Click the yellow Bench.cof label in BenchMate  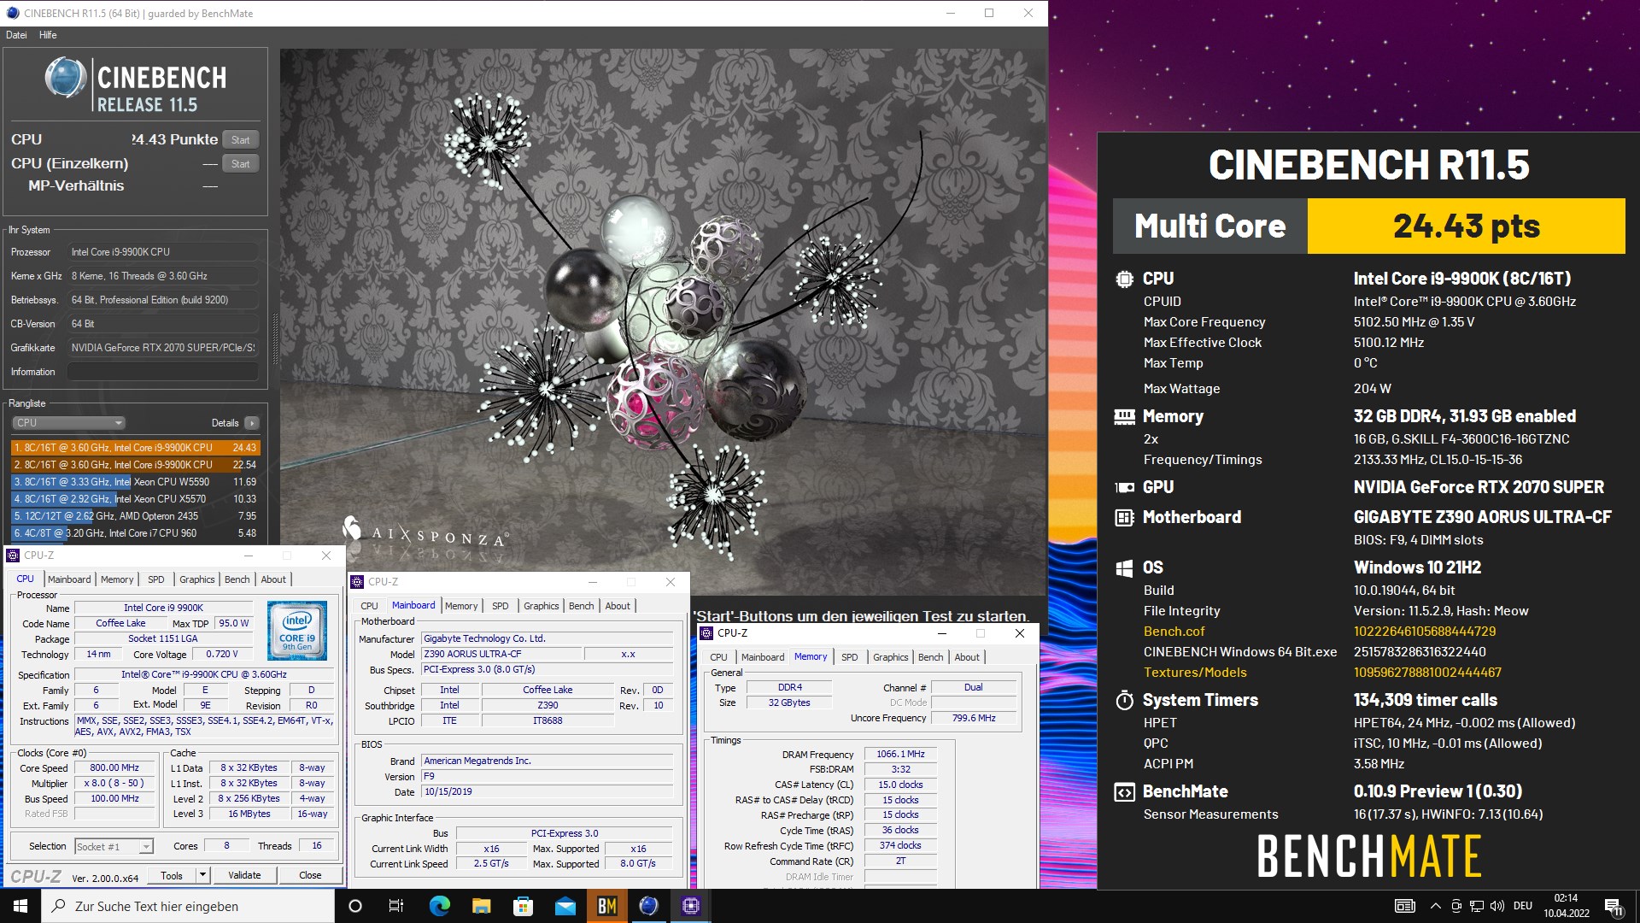point(1174,632)
